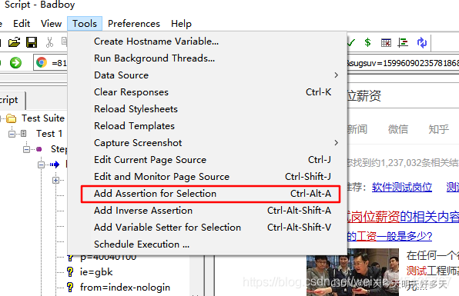Select Reload Stylesheets

[x=207, y=109]
